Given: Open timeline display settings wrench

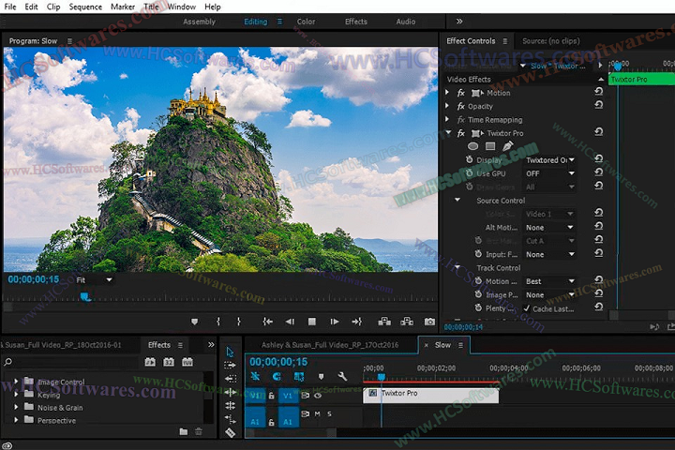Looking at the screenshot, I should click(342, 377).
